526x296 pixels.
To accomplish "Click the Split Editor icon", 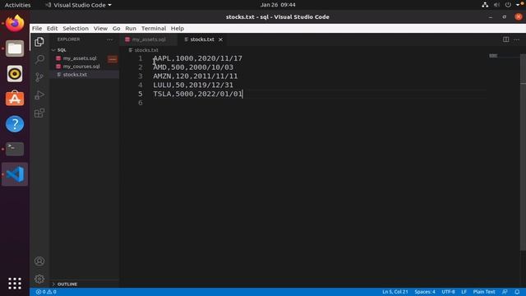I will pyautogui.click(x=506, y=39).
